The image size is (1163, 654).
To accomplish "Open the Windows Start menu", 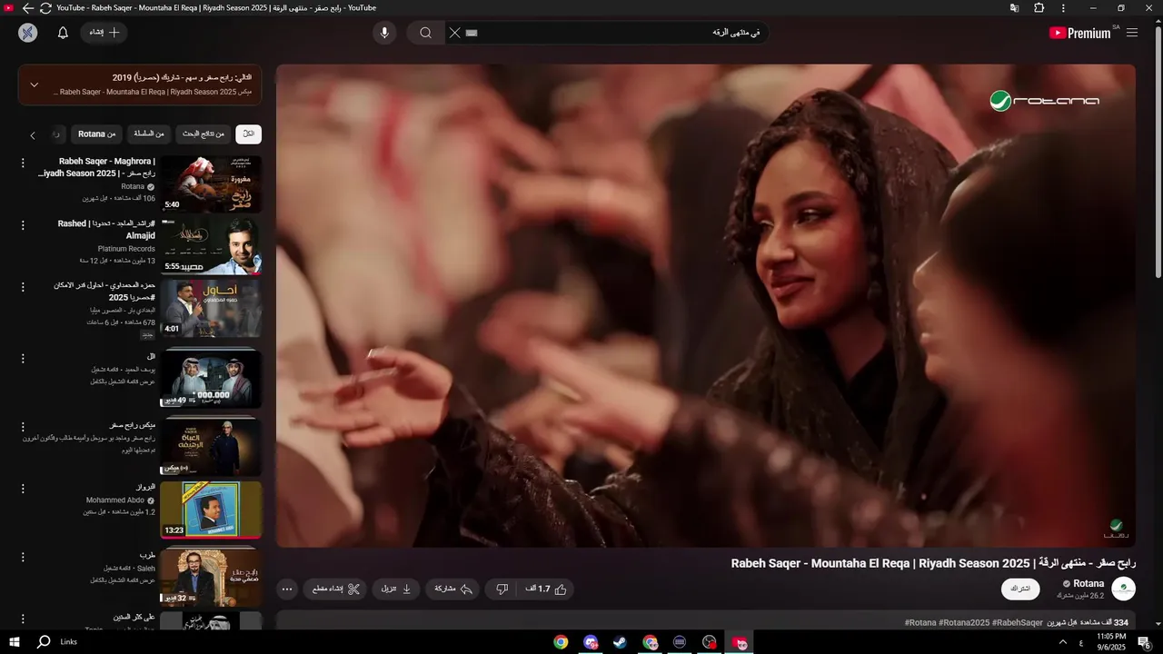I will click(x=14, y=642).
